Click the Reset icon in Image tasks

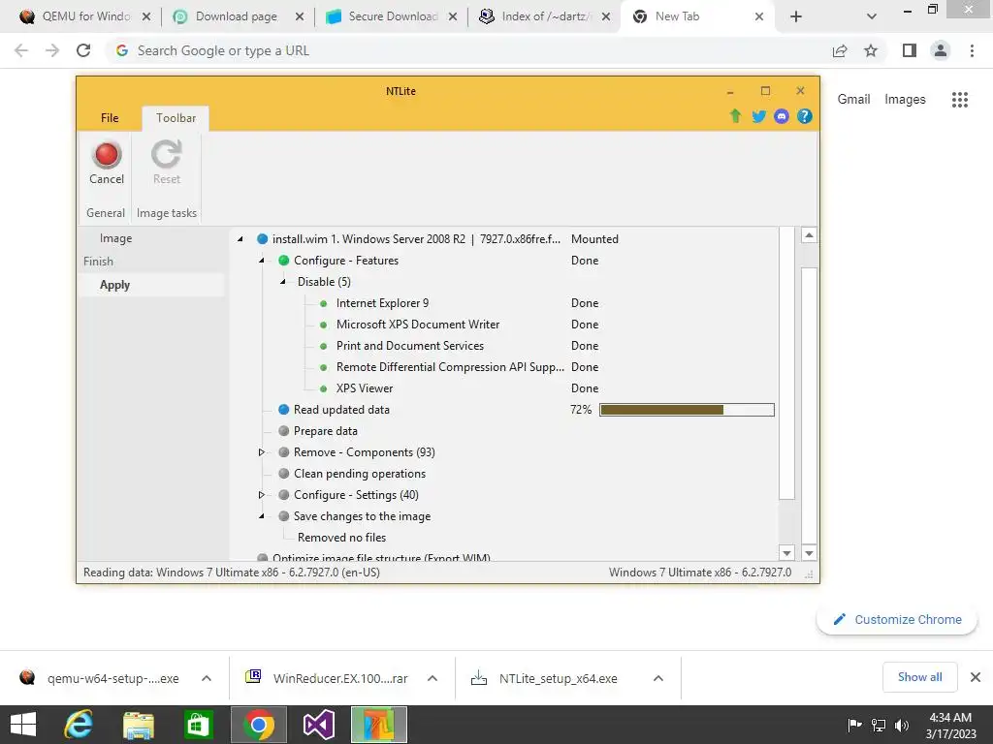[167, 163]
